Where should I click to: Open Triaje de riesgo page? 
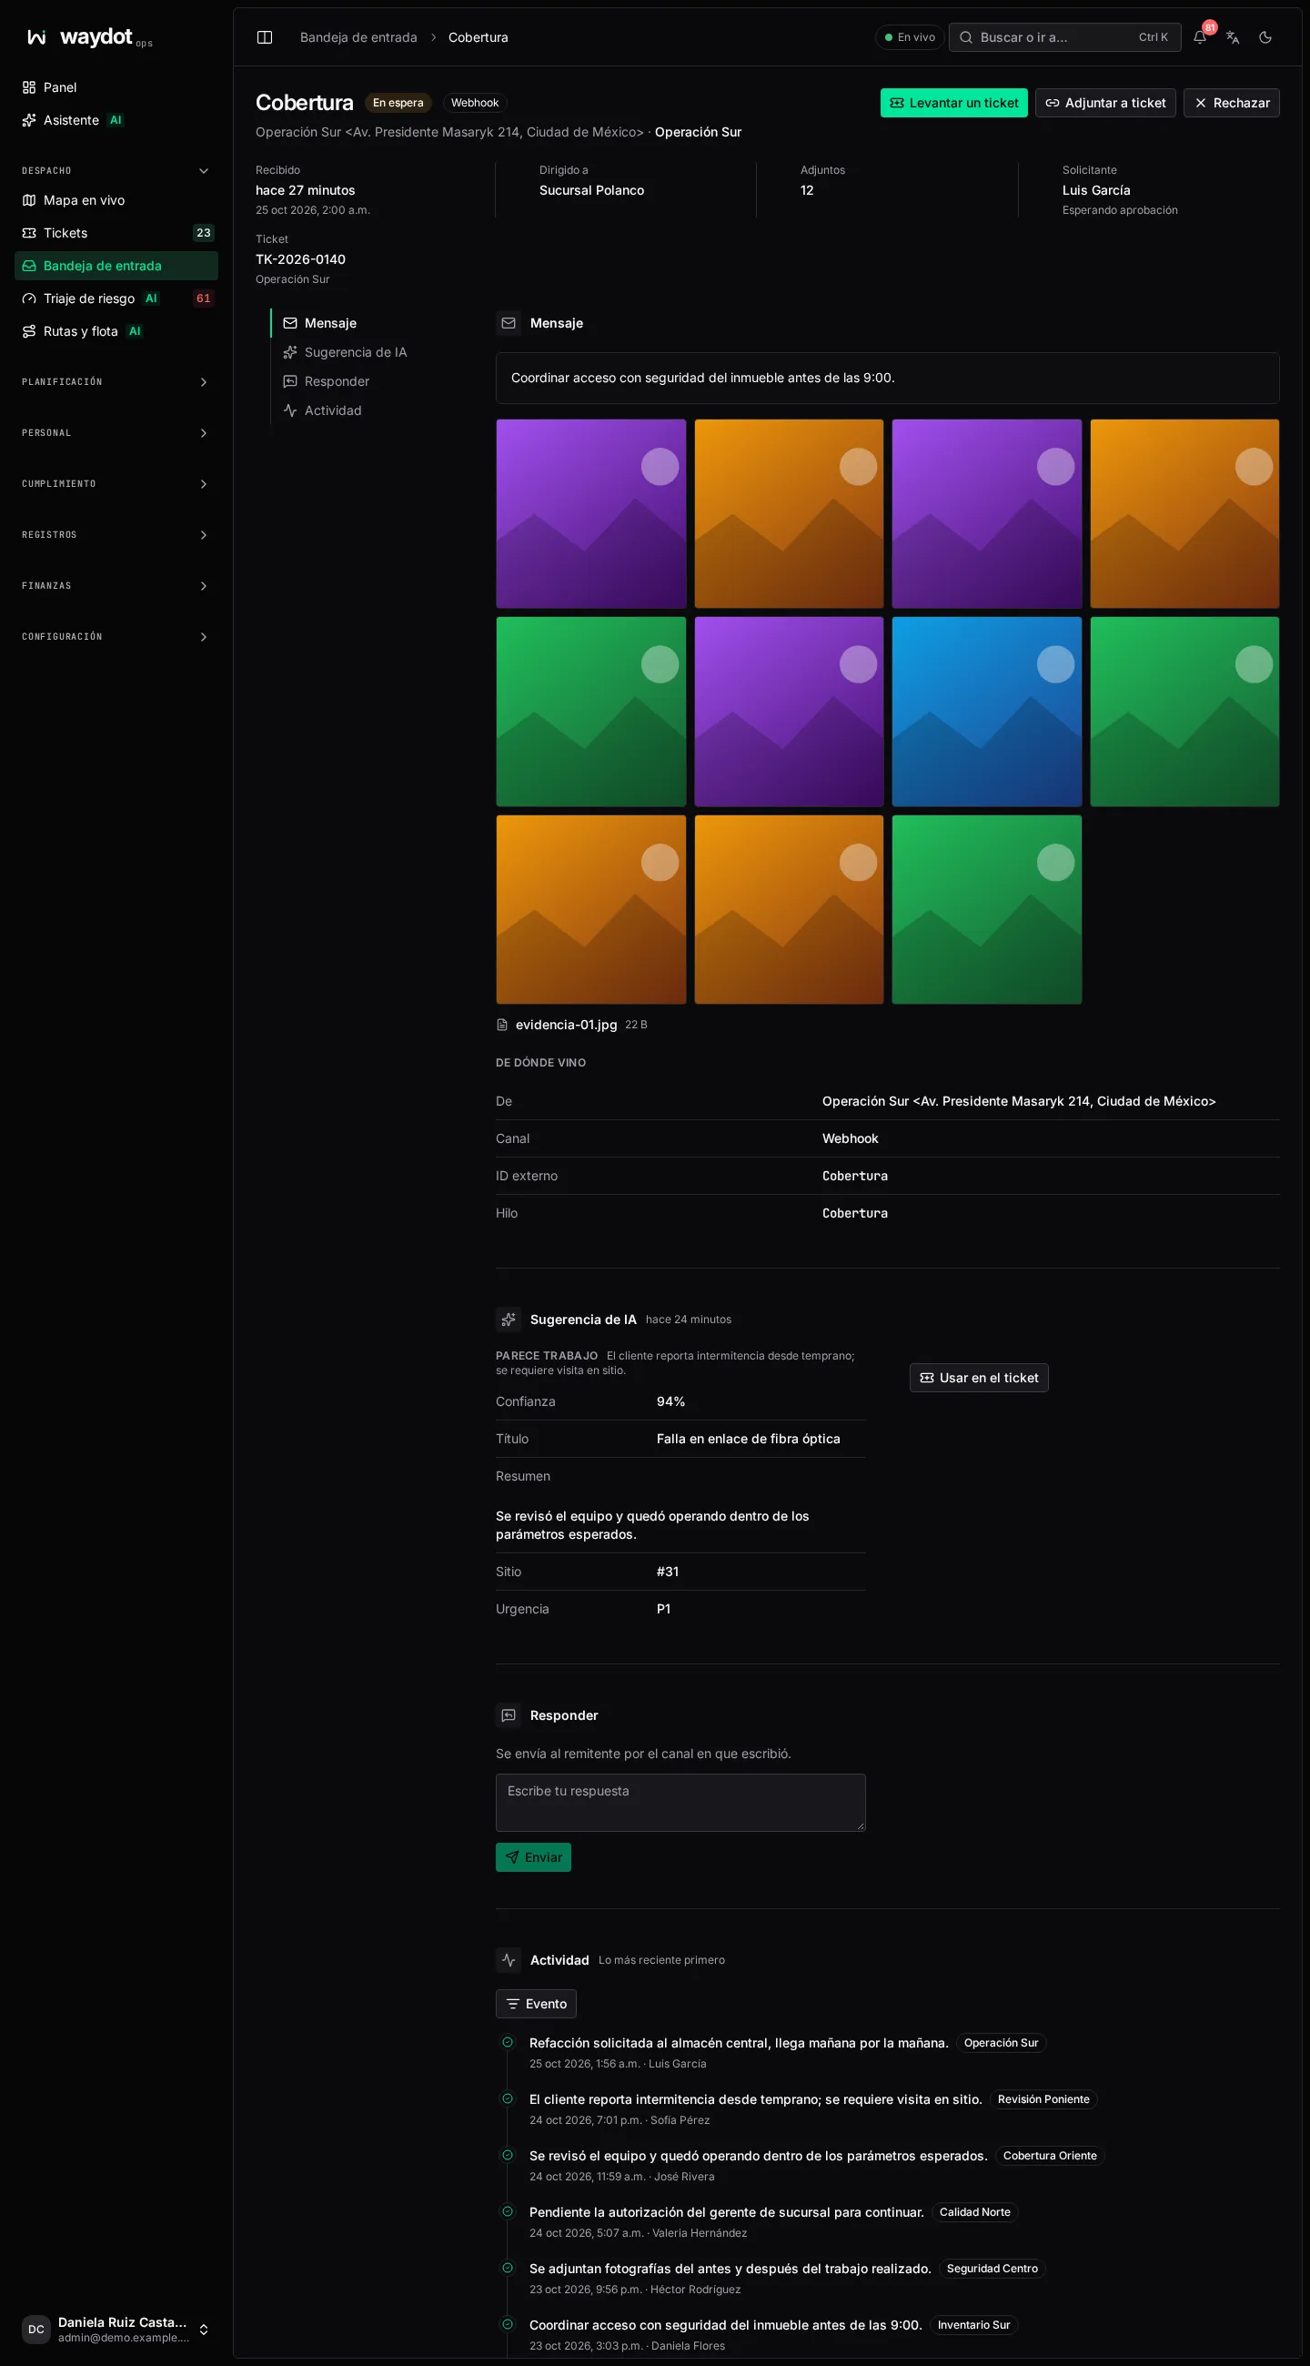point(116,298)
